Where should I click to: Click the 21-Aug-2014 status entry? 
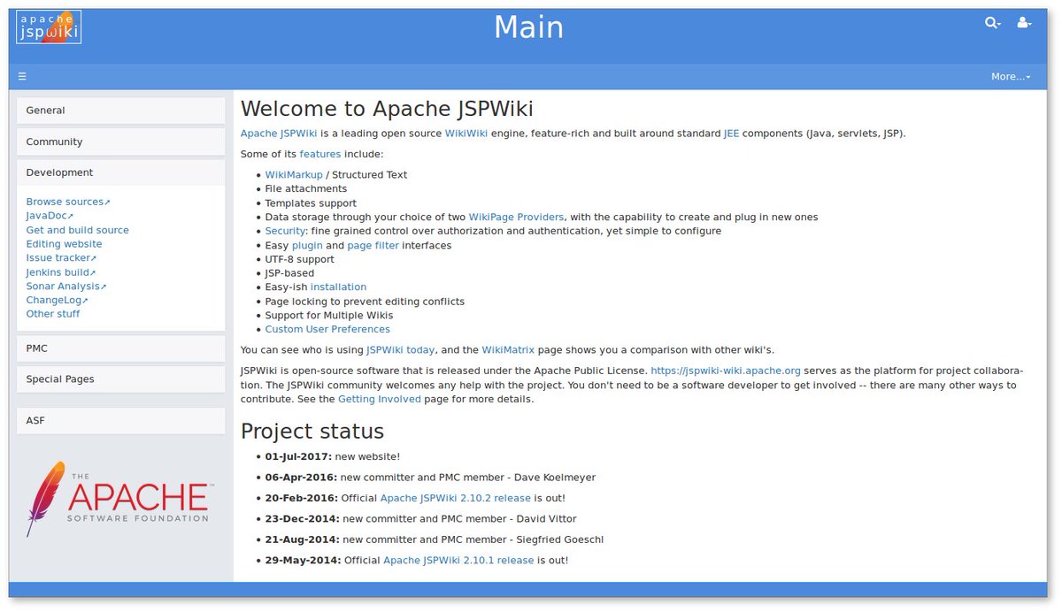[435, 539]
